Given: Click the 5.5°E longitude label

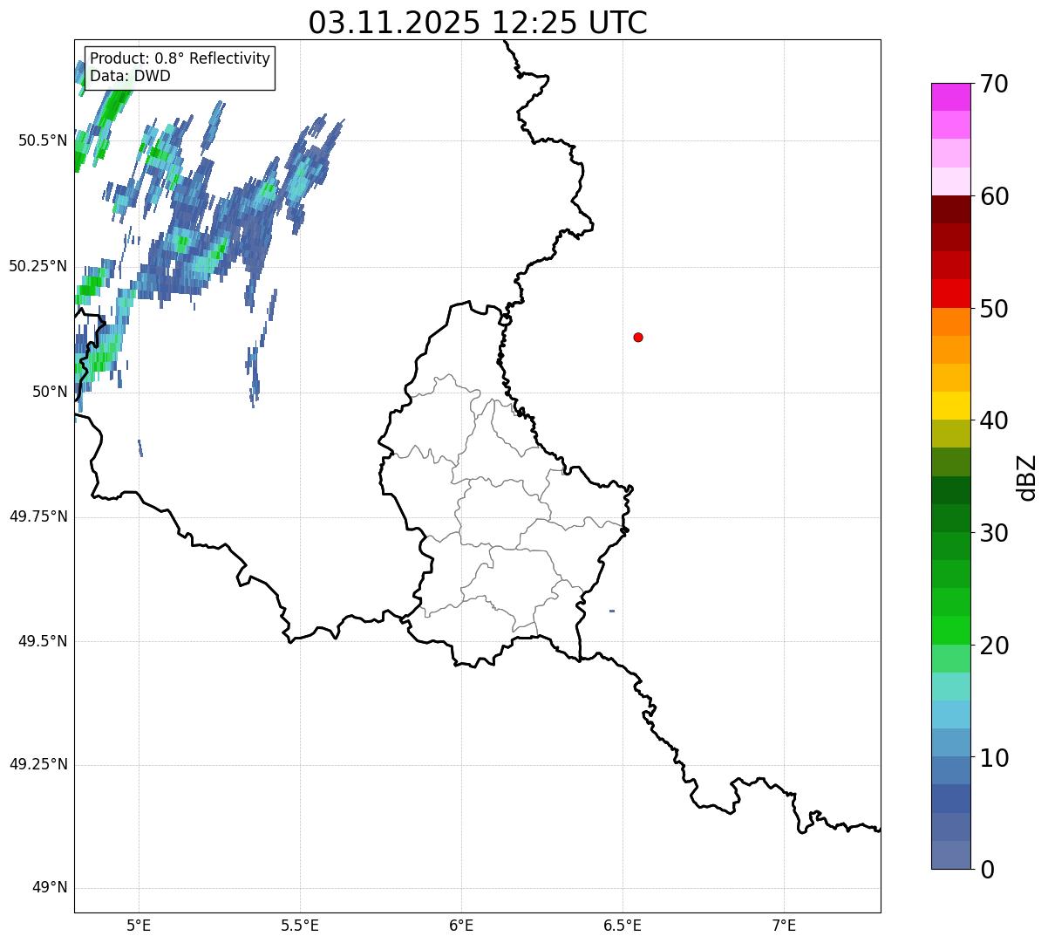Looking at the screenshot, I should pos(300,926).
